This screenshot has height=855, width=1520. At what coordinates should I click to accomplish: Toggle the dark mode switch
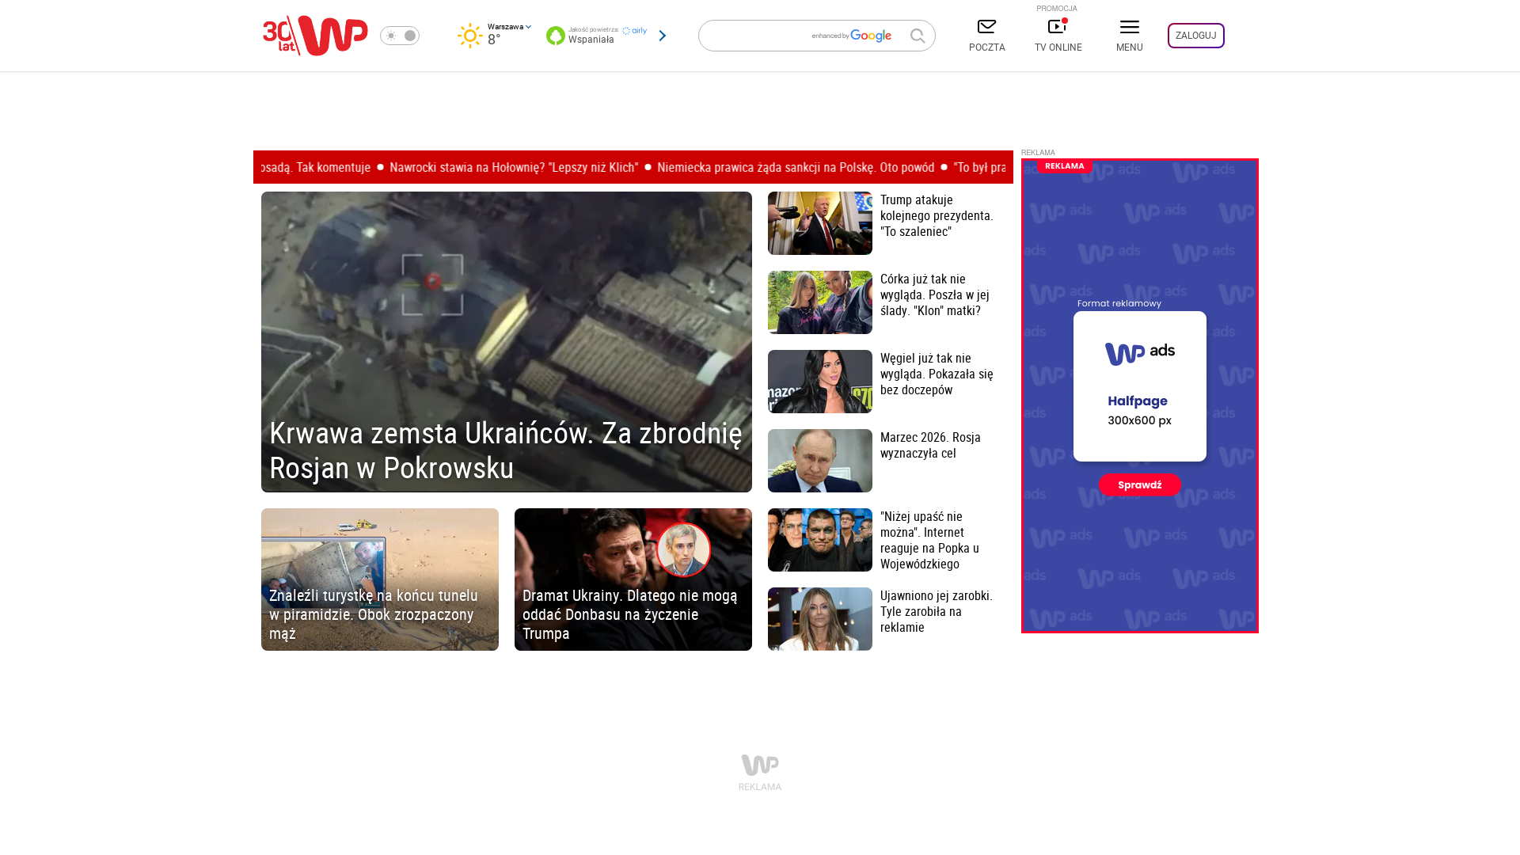[400, 36]
